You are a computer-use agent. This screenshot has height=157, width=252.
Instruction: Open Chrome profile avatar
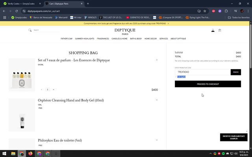pos(242,11)
